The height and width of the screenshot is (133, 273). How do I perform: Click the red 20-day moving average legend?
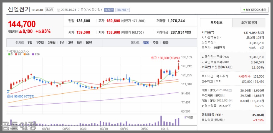coord(17,54)
